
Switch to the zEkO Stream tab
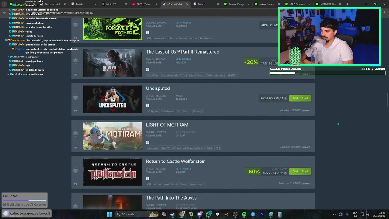pyautogui.click(x=297, y=4)
